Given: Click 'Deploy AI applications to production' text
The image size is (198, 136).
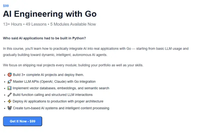Looking at the screenshot, I should [x=58, y=101].
